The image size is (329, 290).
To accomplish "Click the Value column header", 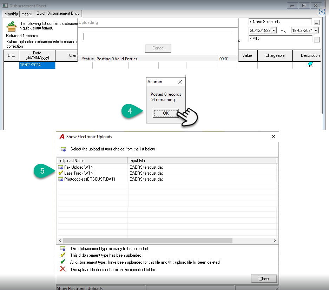I will 247,55.
